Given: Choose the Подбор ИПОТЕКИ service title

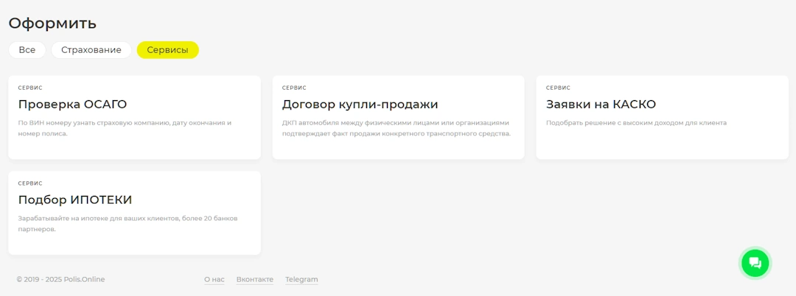Looking at the screenshot, I should (75, 200).
